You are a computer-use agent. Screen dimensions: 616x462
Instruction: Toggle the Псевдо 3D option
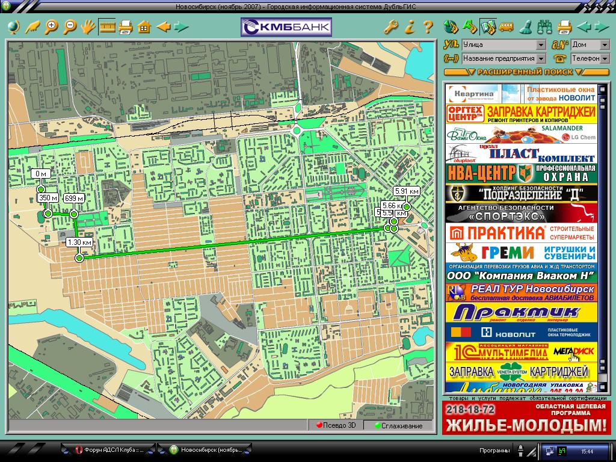pos(336,425)
